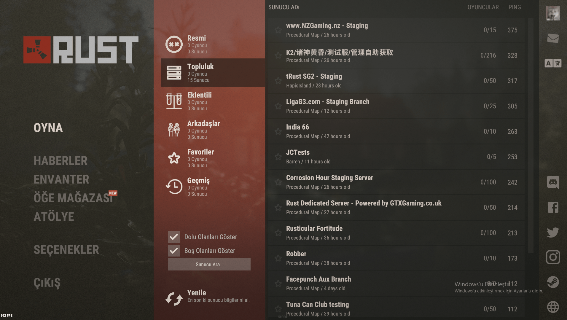Open the Discord icon in right sidebar
Image resolution: width=567 pixels, height=320 pixels.
click(x=553, y=182)
